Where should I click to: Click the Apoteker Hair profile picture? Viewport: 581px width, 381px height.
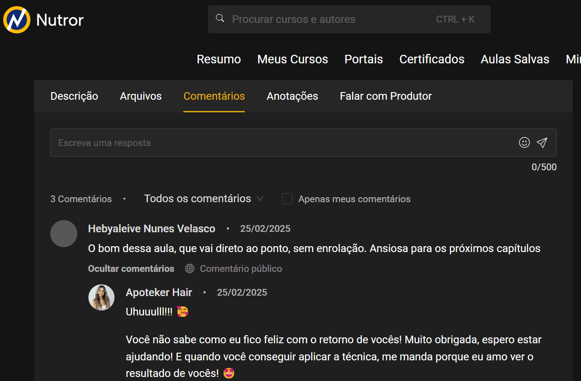pyautogui.click(x=101, y=297)
